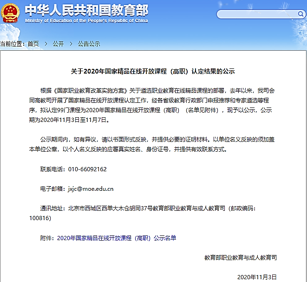Click the announcement headline about 2020年国家精品在线开放课程
The width and height of the screenshot is (307, 282).
(x=153, y=72)
